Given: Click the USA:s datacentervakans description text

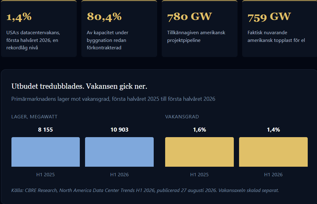Looking at the screenshot, I should (x=33, y=40).
